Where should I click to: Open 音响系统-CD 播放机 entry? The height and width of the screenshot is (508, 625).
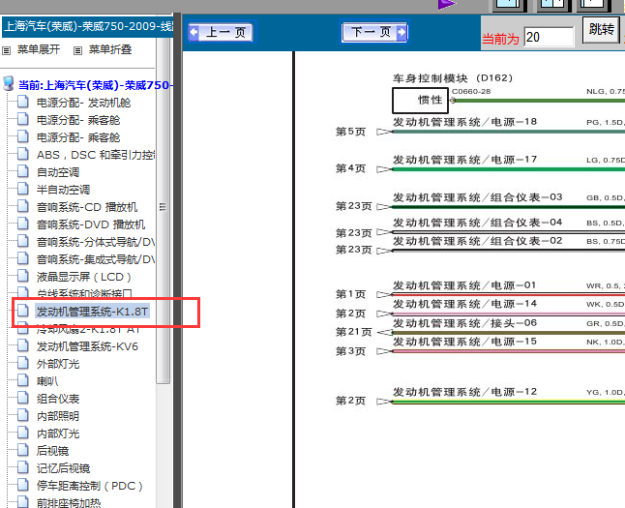87,207
